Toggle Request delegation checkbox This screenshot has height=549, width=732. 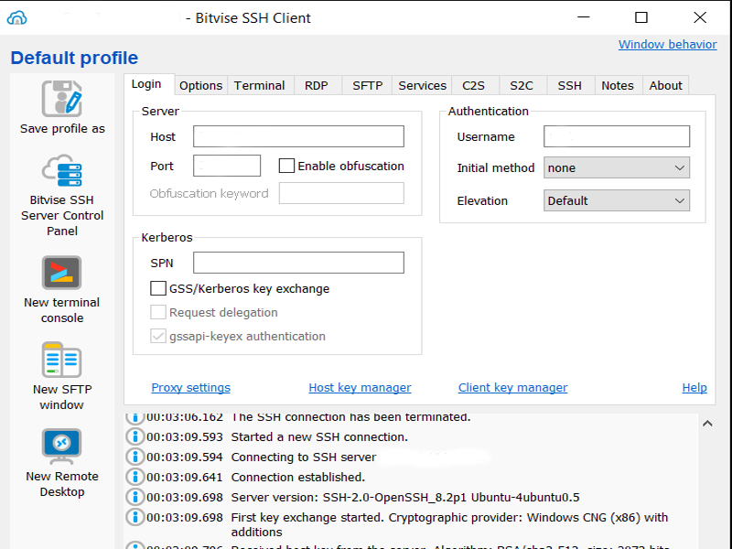[158, 312]
